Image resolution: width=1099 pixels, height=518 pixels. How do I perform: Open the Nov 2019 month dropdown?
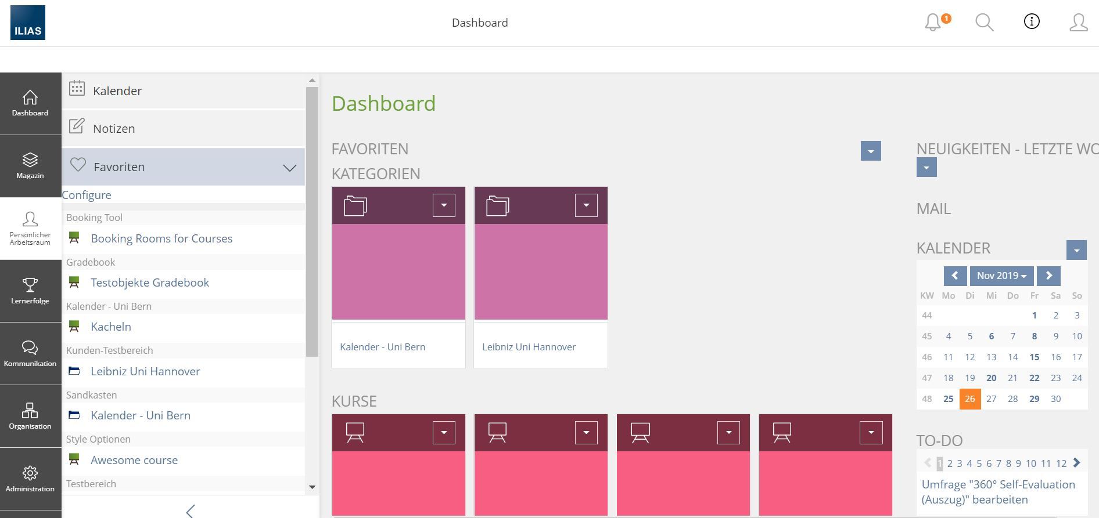coord(1001,276)
